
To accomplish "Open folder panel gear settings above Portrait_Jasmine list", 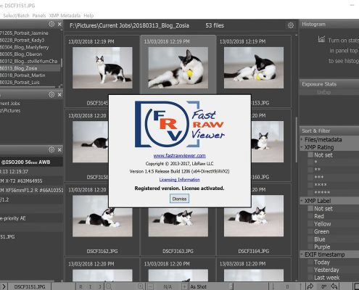I will (x=51, y=24).
